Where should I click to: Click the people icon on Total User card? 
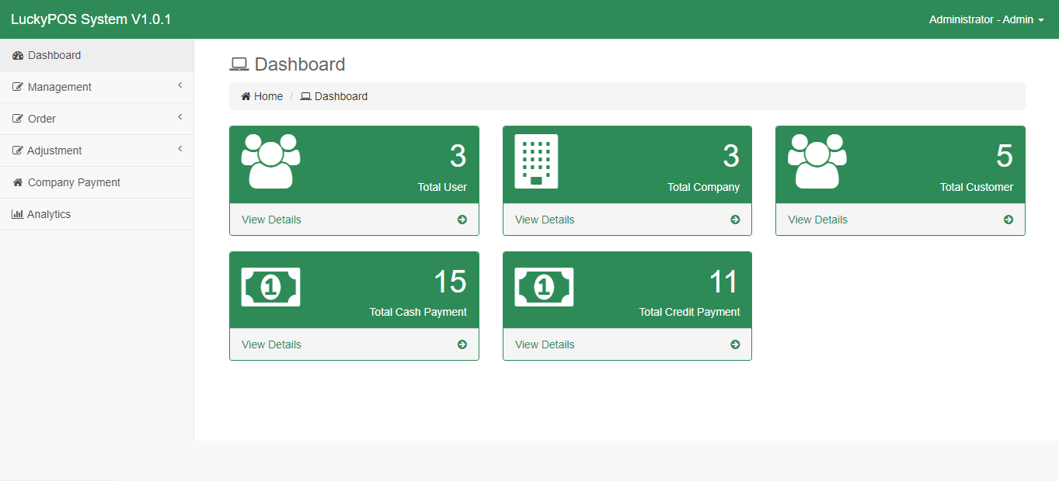click(x=270, y=161)
